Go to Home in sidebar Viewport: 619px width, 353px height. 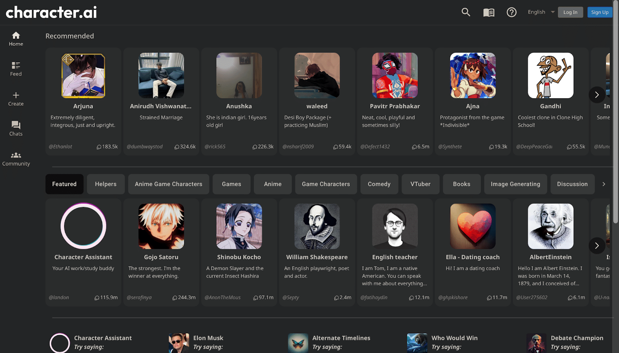[16, 39]
